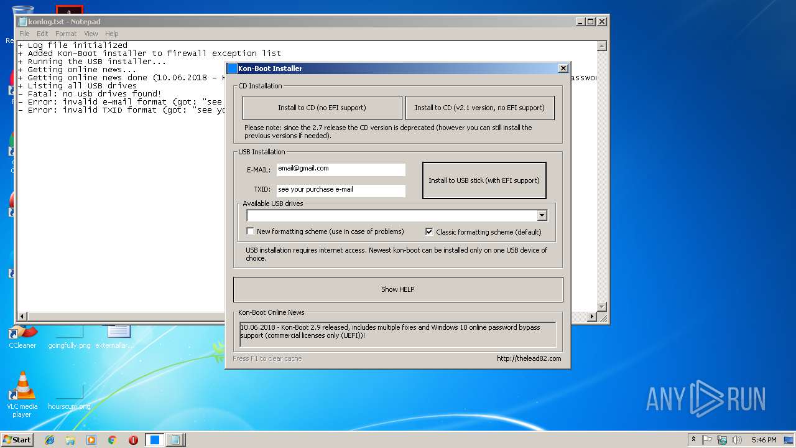Open the File menu in Notepad
The height and width of the screenshot is (448, 796).
tap(24, 34)
